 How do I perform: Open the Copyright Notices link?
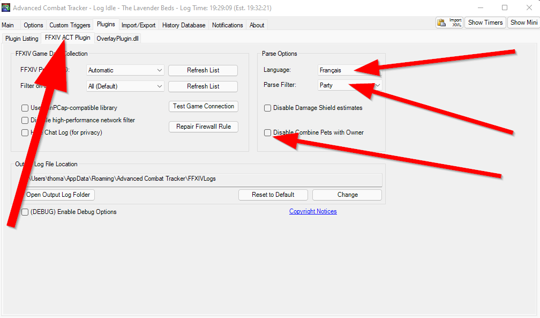click(313, 211)
